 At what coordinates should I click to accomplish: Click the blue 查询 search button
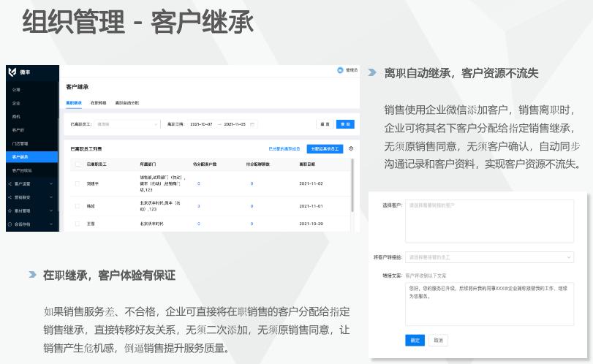(x=345, y=124)
